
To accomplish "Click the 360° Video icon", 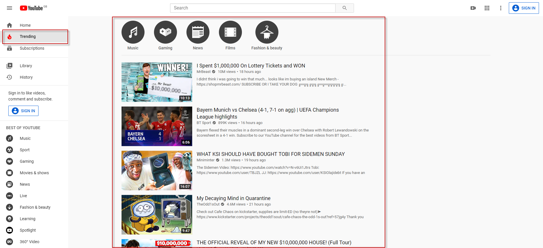I will [x=9, y=242].
